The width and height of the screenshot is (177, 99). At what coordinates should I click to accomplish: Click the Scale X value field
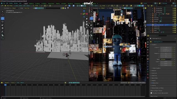(x=166, y=62)
